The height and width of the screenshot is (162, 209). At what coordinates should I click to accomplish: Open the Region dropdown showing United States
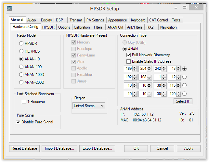pos(89,106)
